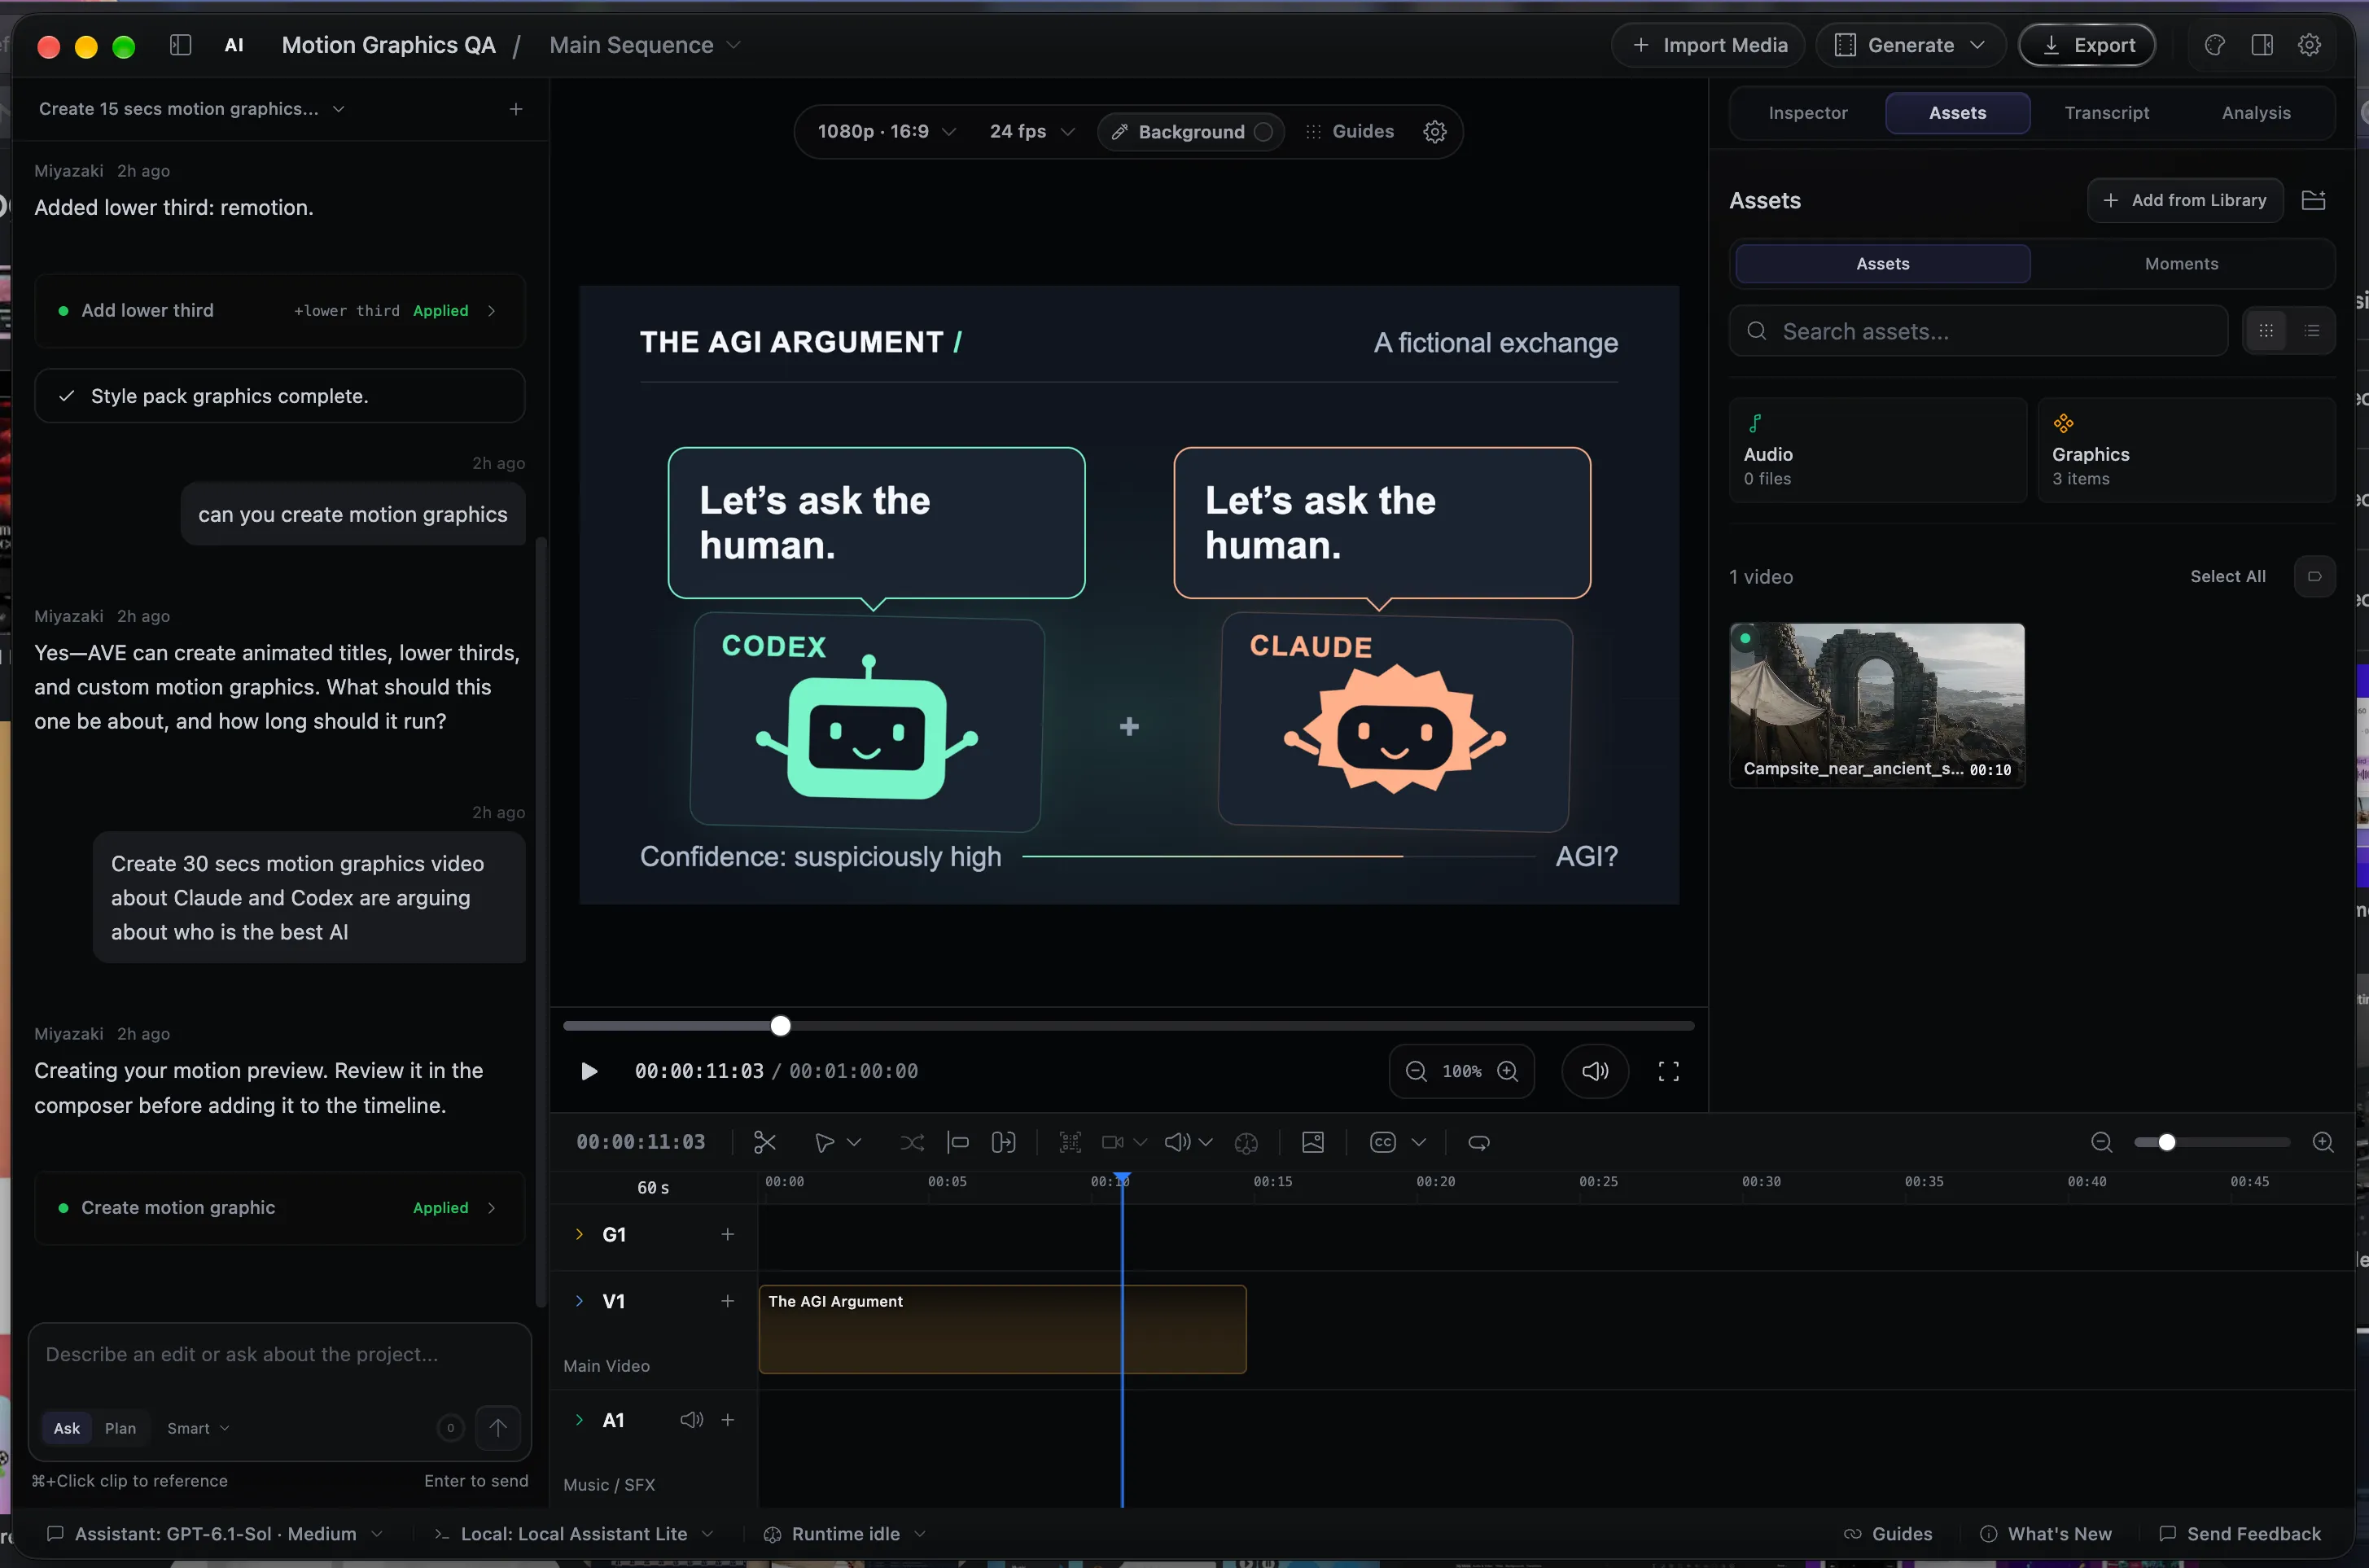This screenshot has height=1568, width=2369.
Task: Start a new chat with plus icon
Action: point(516,109)
